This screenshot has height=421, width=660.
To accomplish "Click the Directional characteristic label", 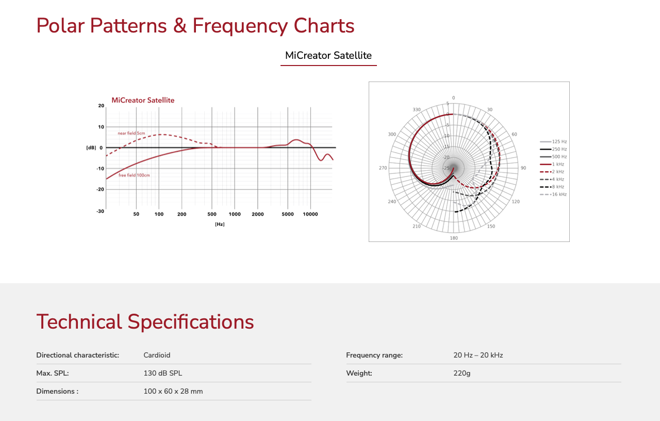I will point(77,355).
